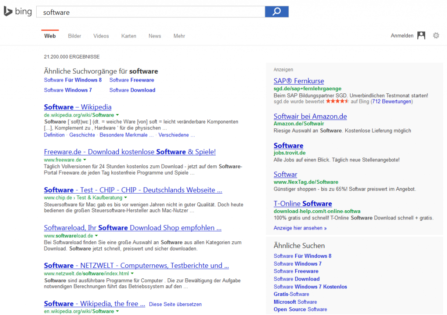Screen dimensions: 447x315
Task: Click sidebar 'Software Download' suggestion
Action: tap(296, 279)
